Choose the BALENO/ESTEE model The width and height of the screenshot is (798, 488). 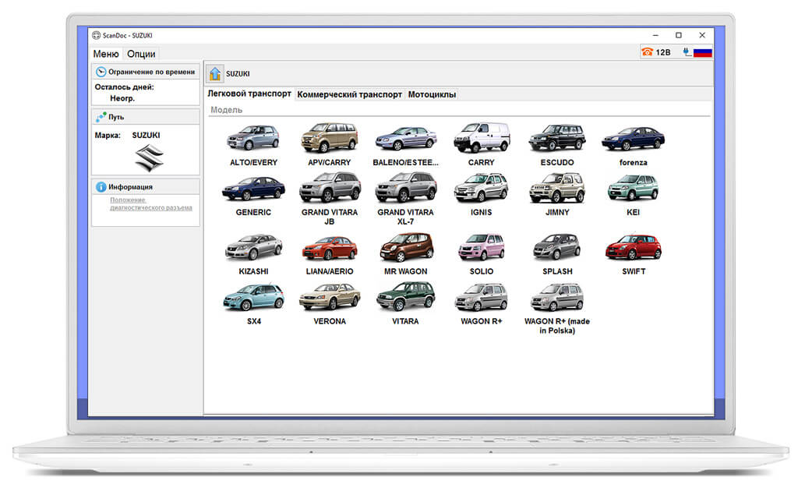point(405,144)
